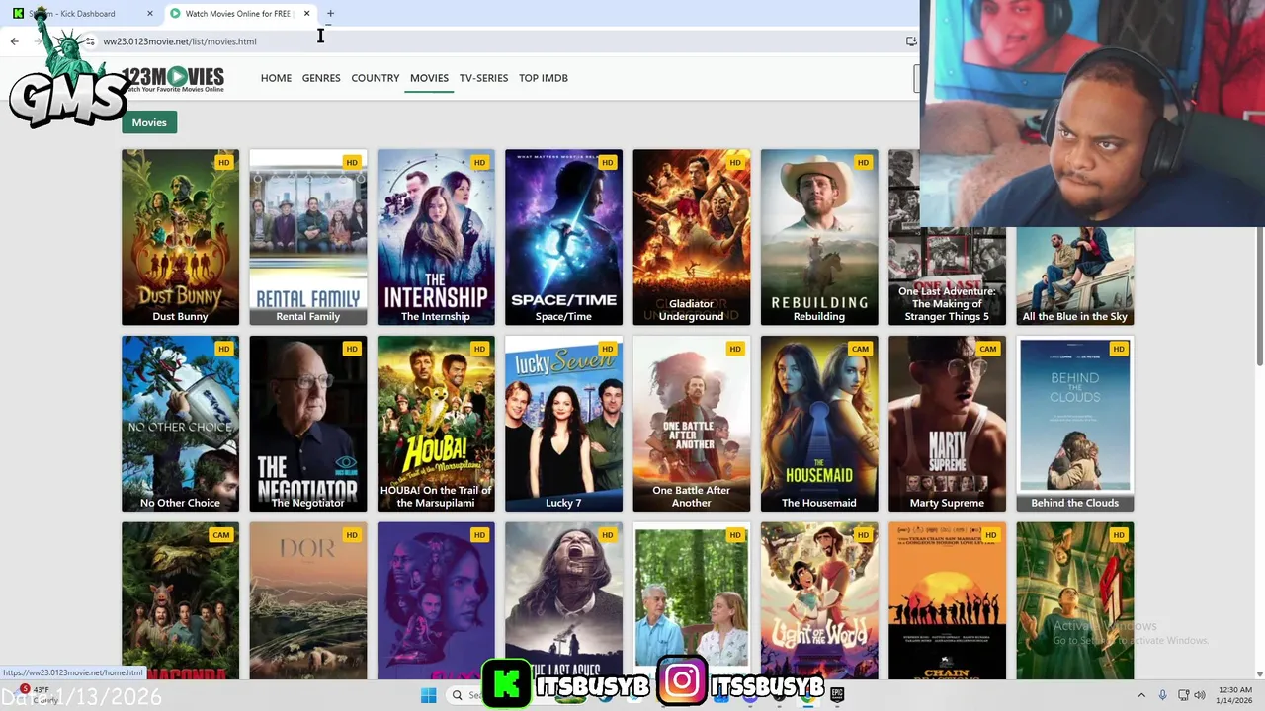Open The Internship movie poster
The image size is (1265, 711).
pos(436,237)
